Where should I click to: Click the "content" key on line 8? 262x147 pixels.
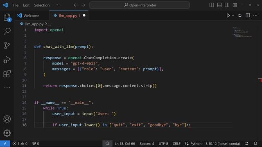128,69
